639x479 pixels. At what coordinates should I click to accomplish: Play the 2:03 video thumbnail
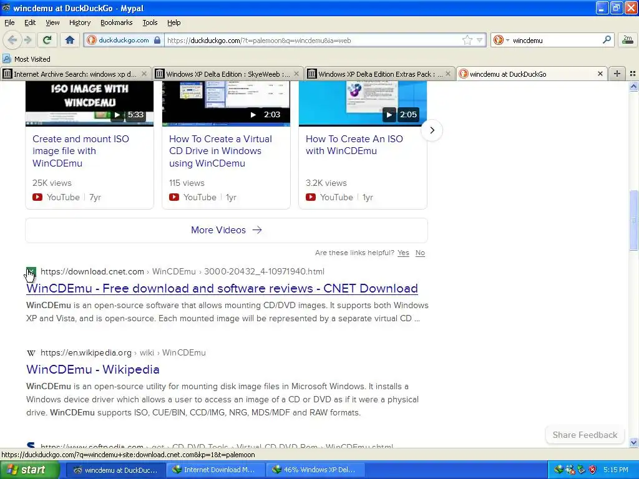226,103
